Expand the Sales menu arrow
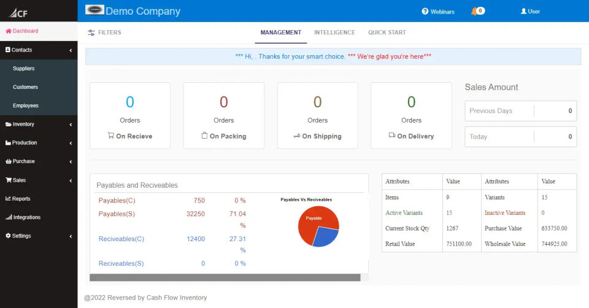This screenshot has height=308, width=589. [x=71, y=180]
